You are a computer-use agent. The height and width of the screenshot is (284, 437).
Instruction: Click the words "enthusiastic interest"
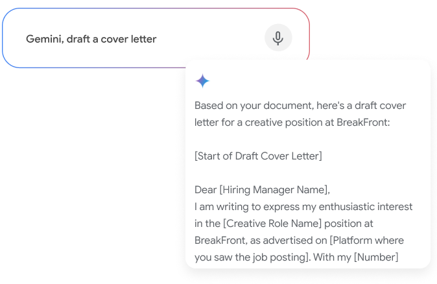(366, 207)
